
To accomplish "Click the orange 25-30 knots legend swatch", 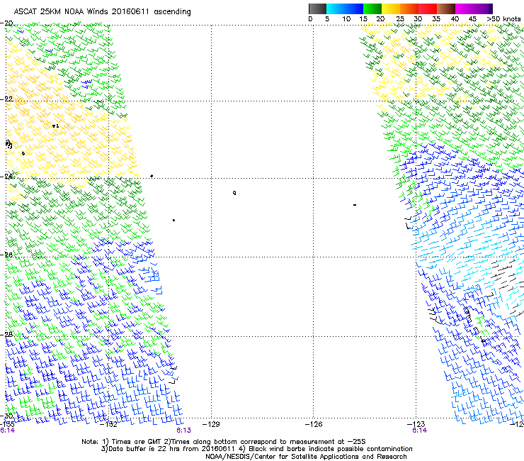I will [x=409, y=9].
